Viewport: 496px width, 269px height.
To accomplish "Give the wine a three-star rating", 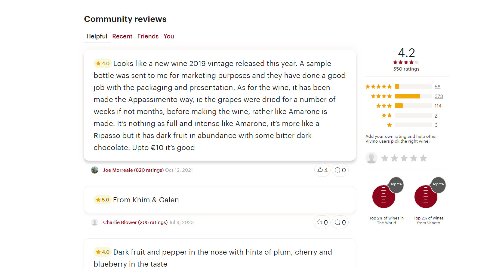I will click(x=404, y=158).
